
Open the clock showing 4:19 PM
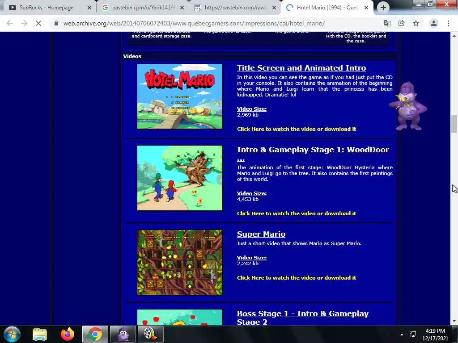[435, 334]
